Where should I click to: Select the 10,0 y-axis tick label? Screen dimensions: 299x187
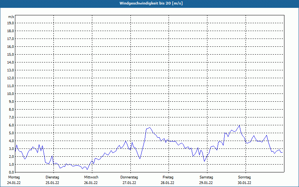pyautogui.click(x=11, y=93)
